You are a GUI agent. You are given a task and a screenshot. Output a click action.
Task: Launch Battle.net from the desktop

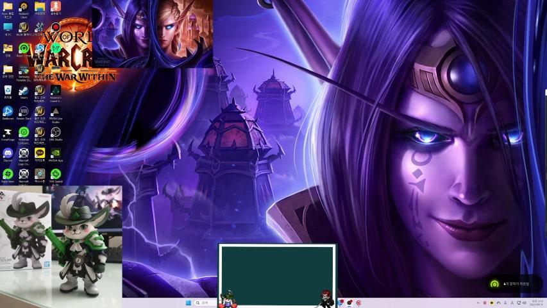8,113
